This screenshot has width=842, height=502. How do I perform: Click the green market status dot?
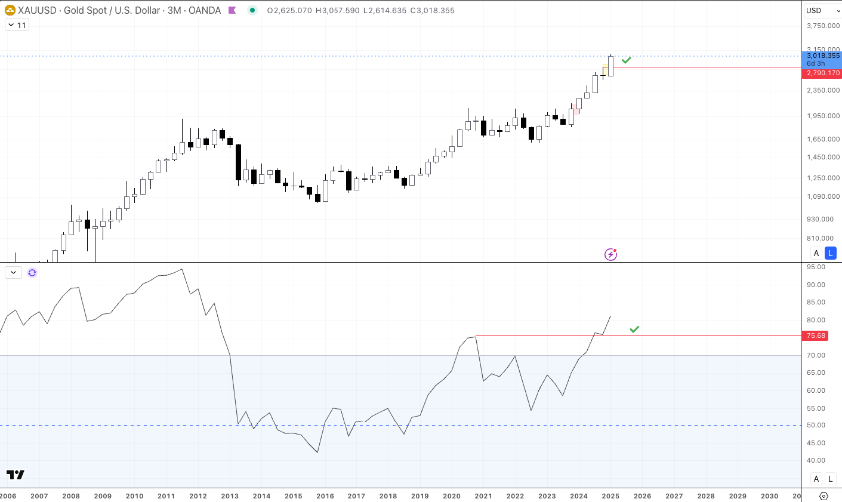click(x=252, y=10)
